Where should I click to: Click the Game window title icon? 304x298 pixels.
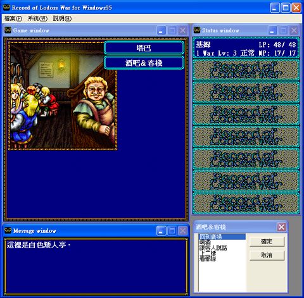pyautogui.click(x=8, y=30)
